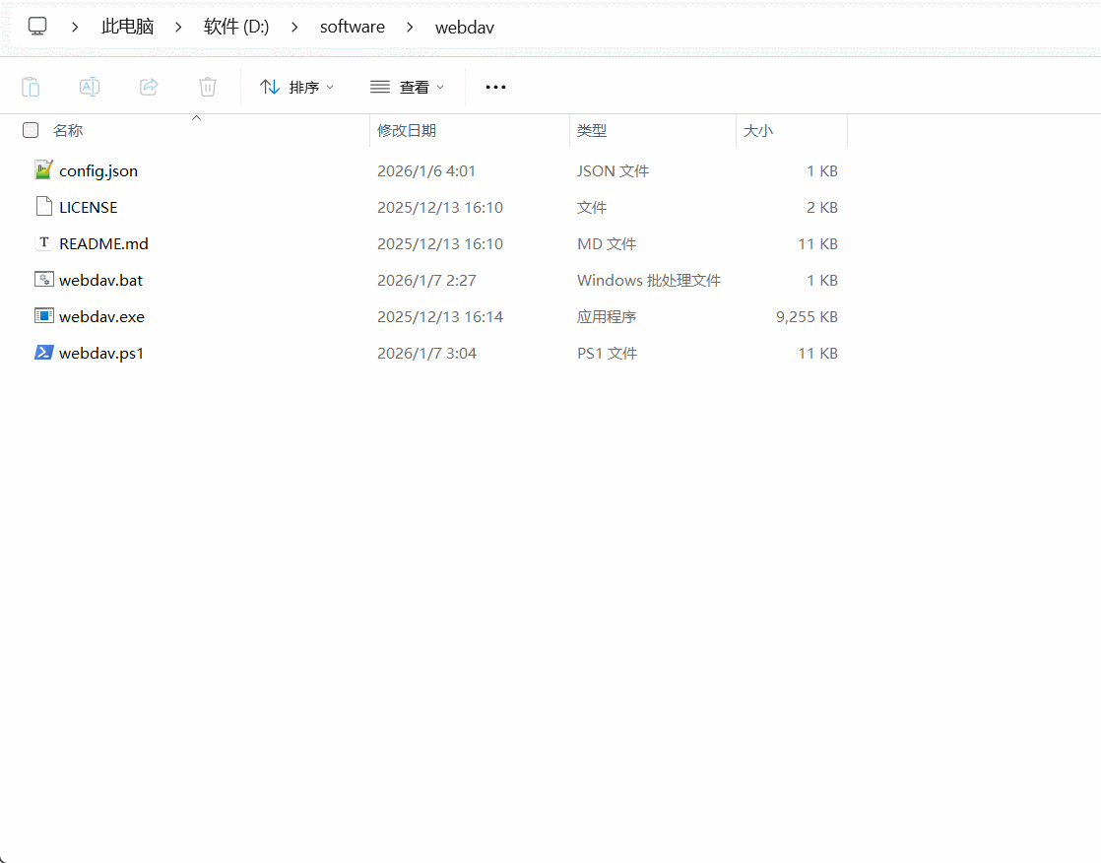Sort files by the 大小 column header
The image size is (1101, 863).
757,131
